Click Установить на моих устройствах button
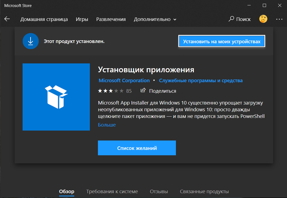 pos(221,41)
